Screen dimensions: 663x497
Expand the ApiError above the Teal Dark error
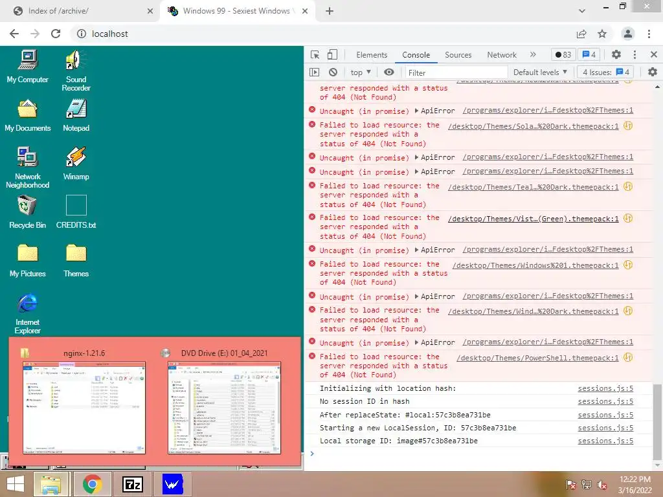click(x=416, y=171)
